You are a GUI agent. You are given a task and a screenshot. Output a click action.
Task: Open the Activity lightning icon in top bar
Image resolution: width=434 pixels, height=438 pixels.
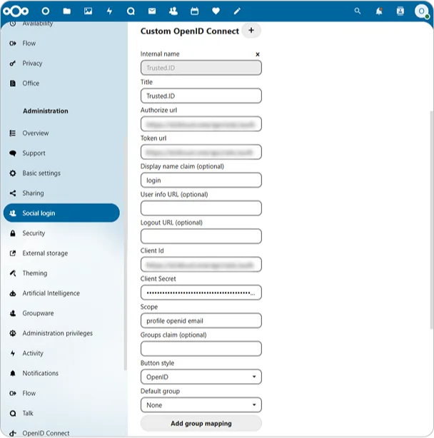click(x=109, y=11)
